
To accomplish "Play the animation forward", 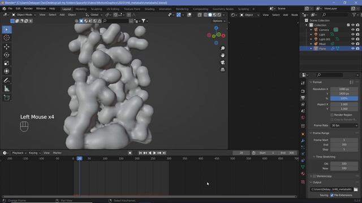I will (x=154, y=153).
